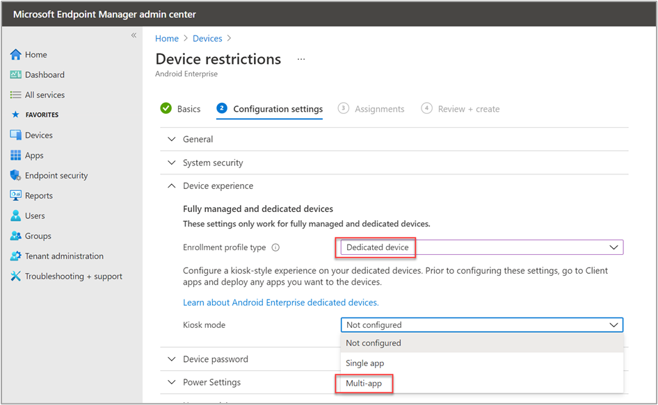Open Learn about Android Enterprise dedicated devices link

tap(280, 302)
